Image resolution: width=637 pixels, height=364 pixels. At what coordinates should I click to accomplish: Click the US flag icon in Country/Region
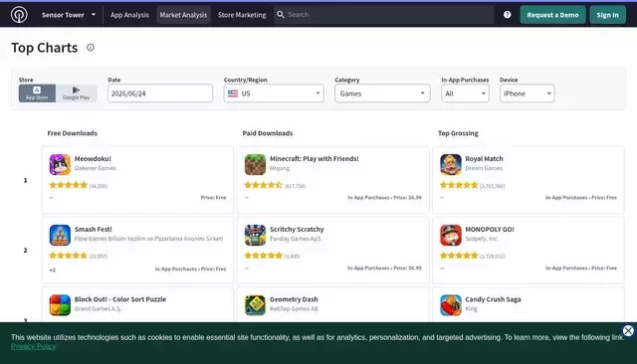(x=233, y=93)
